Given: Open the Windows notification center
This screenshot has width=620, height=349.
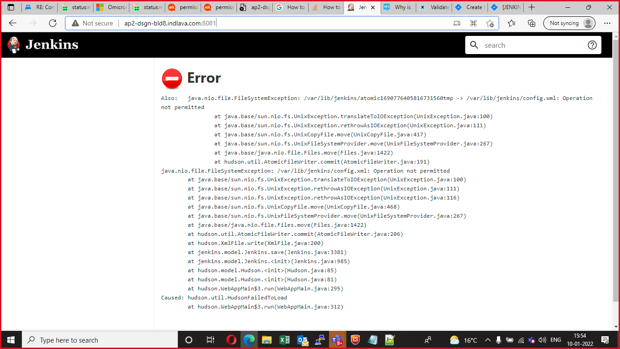Looking at the screenshot, I should pos(605,340).
